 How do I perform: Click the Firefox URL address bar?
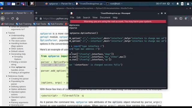[x=56, y=19]
